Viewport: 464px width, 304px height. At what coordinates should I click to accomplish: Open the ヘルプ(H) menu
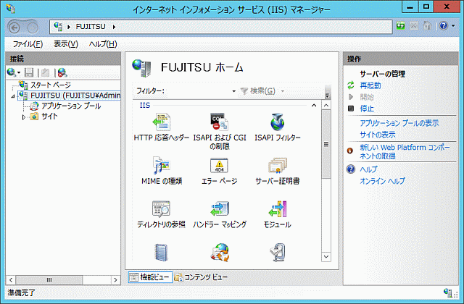(x=103, y=44)
